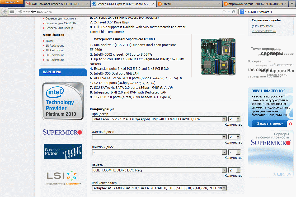This screenshot has width=296, height=197.
Task: Click the 'ПАРТНЕРЫ' section header
Action: point(63,72)
